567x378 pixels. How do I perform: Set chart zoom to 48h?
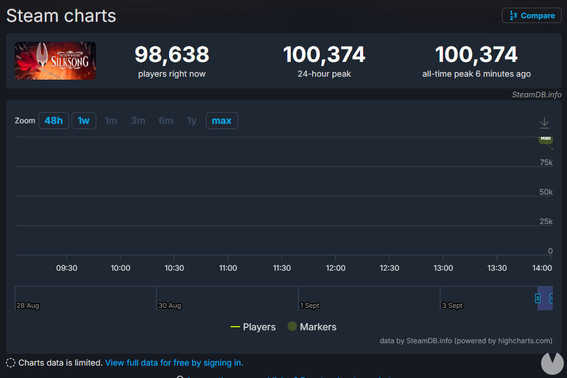[x=53, y=121]
